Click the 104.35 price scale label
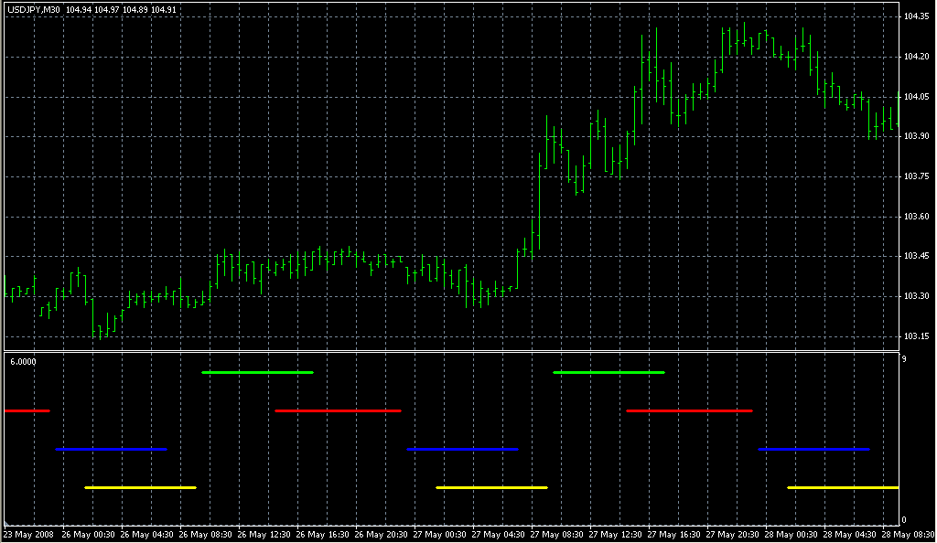Image resolution: width=937 pixels, height=543 pixels. (x=916, y=16)
